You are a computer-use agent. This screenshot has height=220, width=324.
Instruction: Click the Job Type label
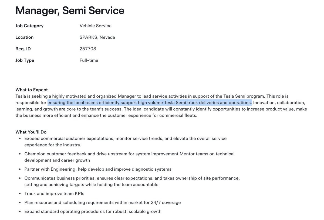click(x=25, y=60)
